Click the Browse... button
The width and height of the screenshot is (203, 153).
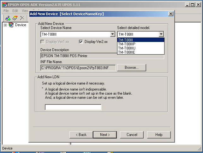pyautogui.click(x=132, y=68)
